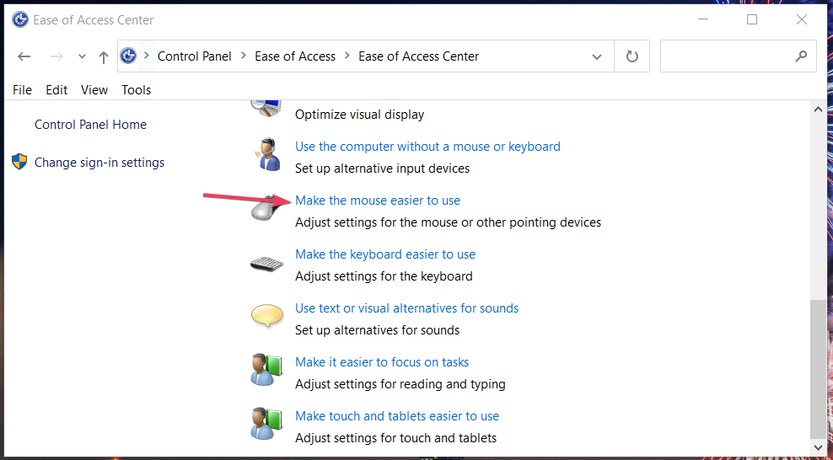
Task: Click the person icon beside touch and tablets
Action: [x=266, y=424]
